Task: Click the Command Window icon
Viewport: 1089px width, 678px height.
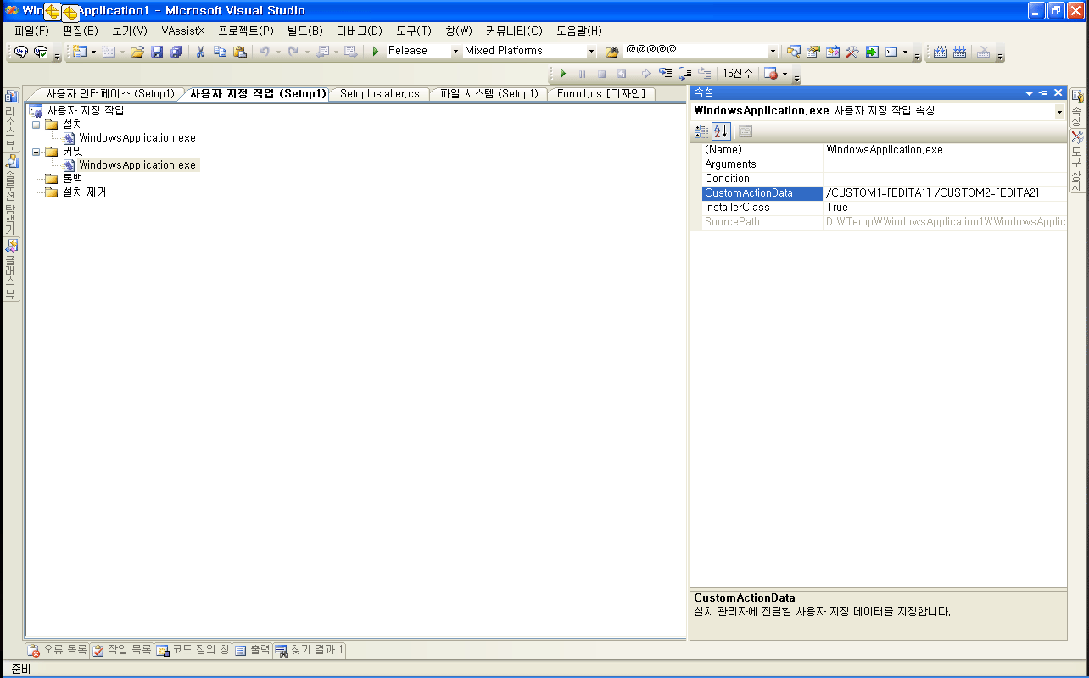Action: click(x=891, y=52)
